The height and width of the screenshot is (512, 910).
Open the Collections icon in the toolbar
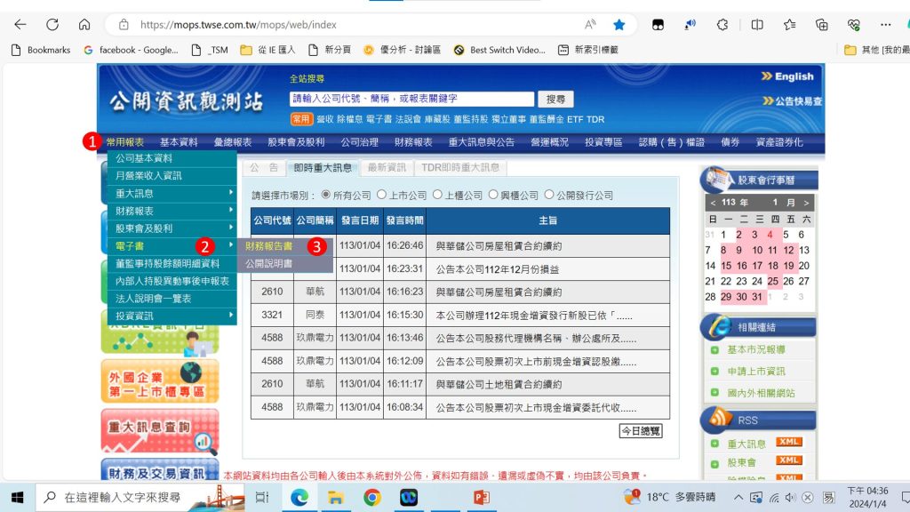coord(821,24)
